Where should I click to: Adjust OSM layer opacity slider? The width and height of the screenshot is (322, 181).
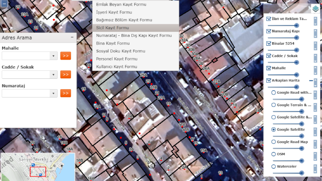pyautogui.click(x=288, y=161)
